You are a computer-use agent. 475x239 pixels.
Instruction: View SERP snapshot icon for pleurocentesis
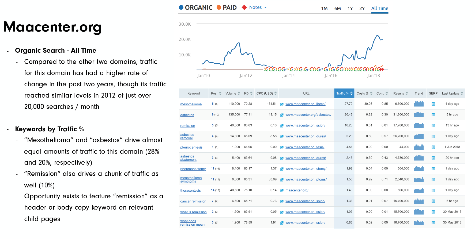[433, 147]
